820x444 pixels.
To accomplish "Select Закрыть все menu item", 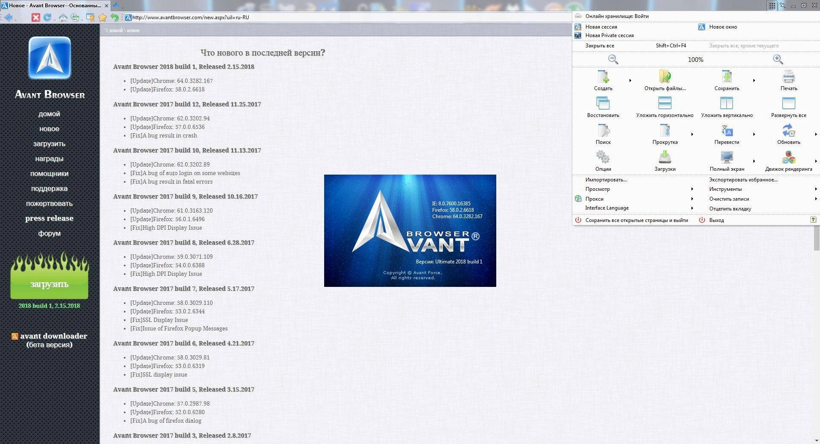I will coord(600,46).
